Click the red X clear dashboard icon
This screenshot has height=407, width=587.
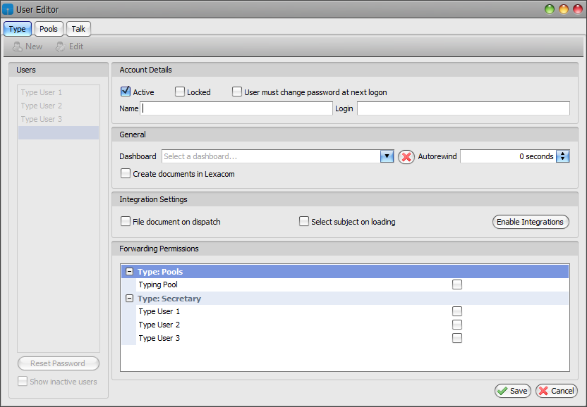[x=406, y=156]
